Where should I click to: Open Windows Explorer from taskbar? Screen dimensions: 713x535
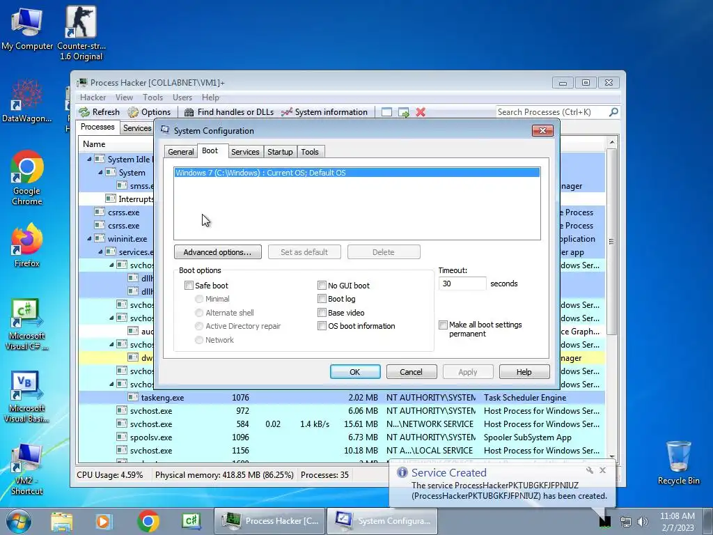[62, 521]
